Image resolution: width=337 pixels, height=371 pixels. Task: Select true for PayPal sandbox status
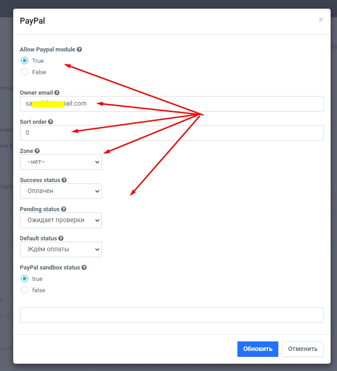pyautogui.click(x=25, y=279)
